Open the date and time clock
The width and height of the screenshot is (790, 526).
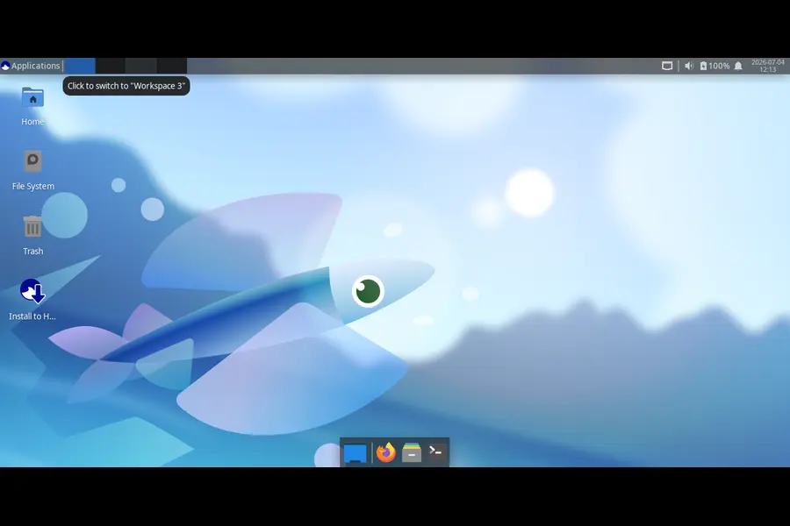click(768, 66)
